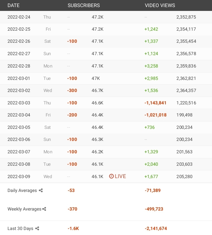The width and height of the screenshot is (212, 235).
Task: Click share icon next to Last 30 Days
Action: 37,229
